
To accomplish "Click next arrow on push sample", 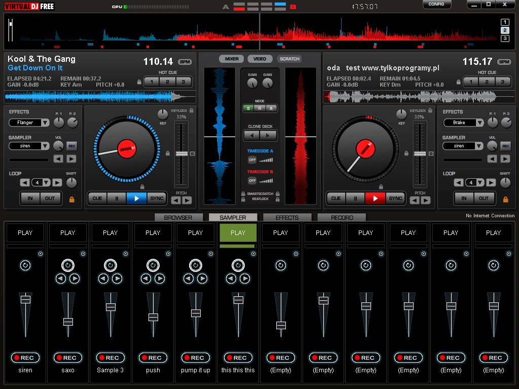I will (x=160, y=279).
